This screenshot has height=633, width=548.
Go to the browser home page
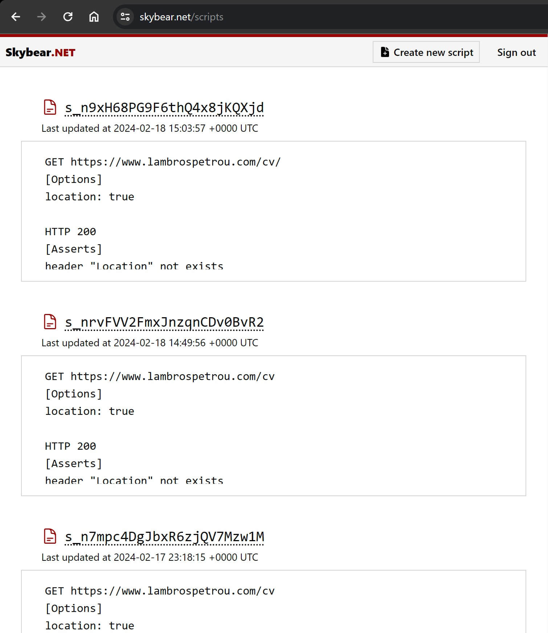point(94,17)
